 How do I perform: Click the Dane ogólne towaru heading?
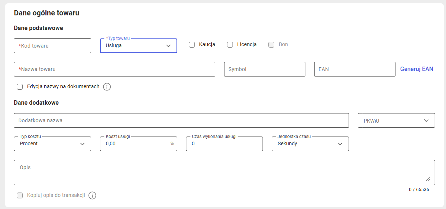(x=47, y=13)
